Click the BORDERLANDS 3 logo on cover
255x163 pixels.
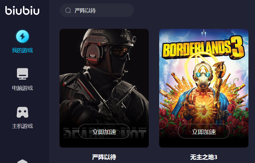203,47
